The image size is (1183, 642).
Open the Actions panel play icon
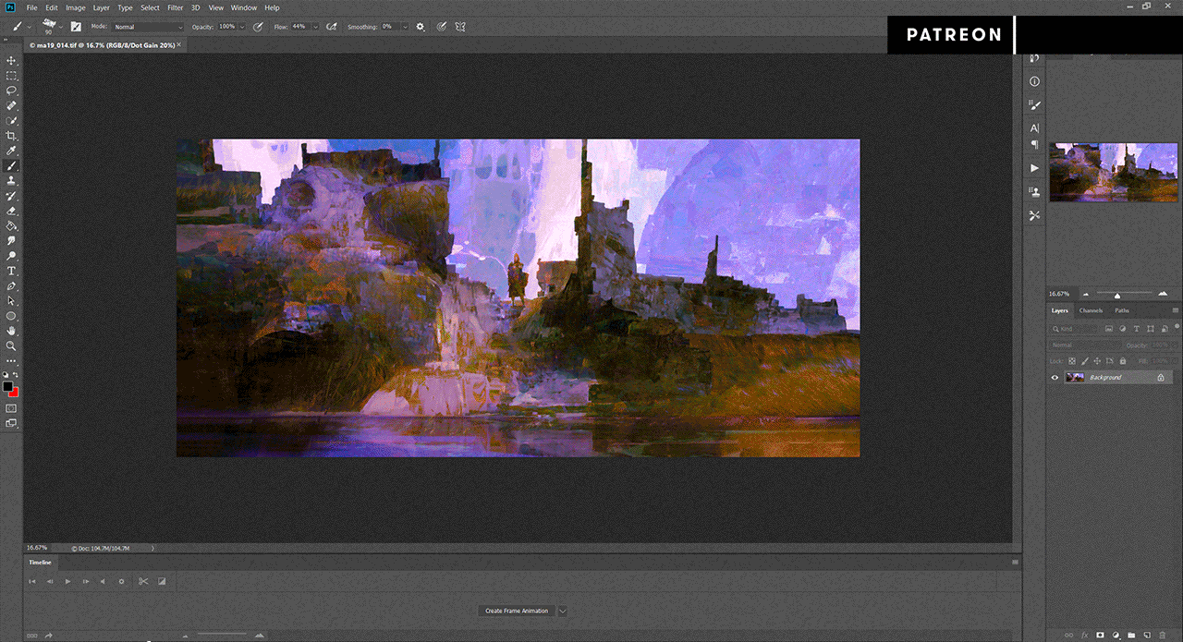click(1034, 168)
